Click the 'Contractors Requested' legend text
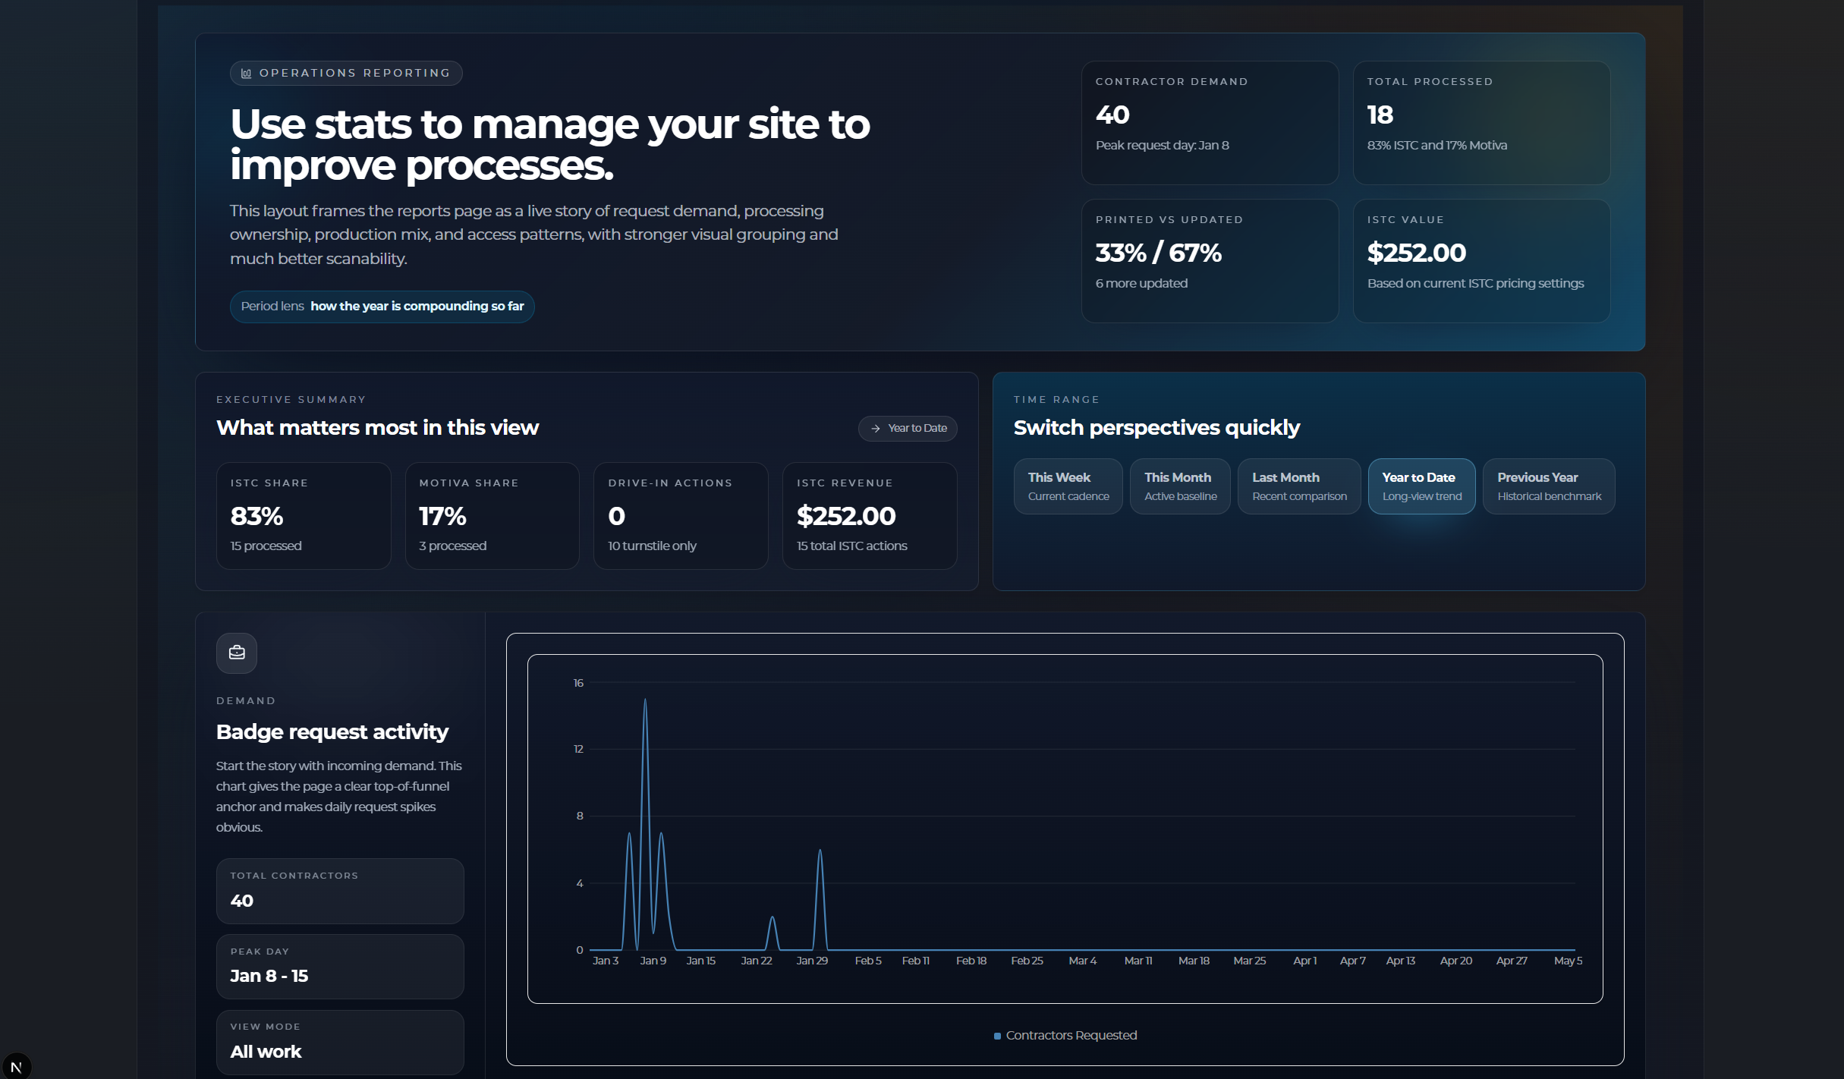 point(1071,1036)
